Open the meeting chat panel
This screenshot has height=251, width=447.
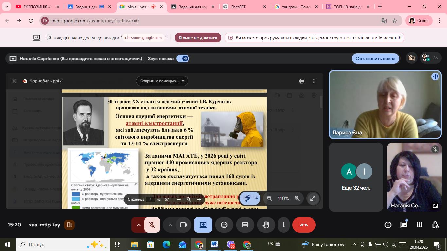[403, 225]
